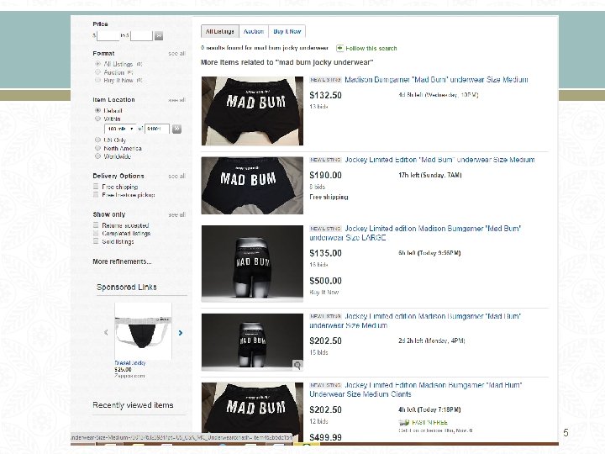This screenshot has width=605, height=454.
Task: Check the Returns accepted option
Action: click(96, 225)
